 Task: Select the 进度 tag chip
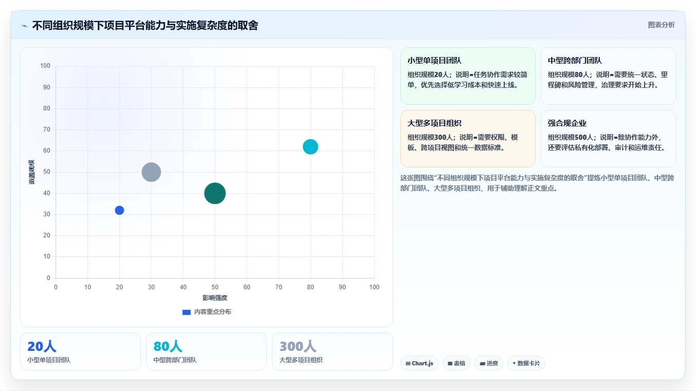tap(489, 363)
